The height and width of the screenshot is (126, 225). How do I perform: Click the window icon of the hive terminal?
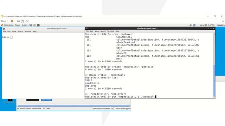click(x=4, y=29)
